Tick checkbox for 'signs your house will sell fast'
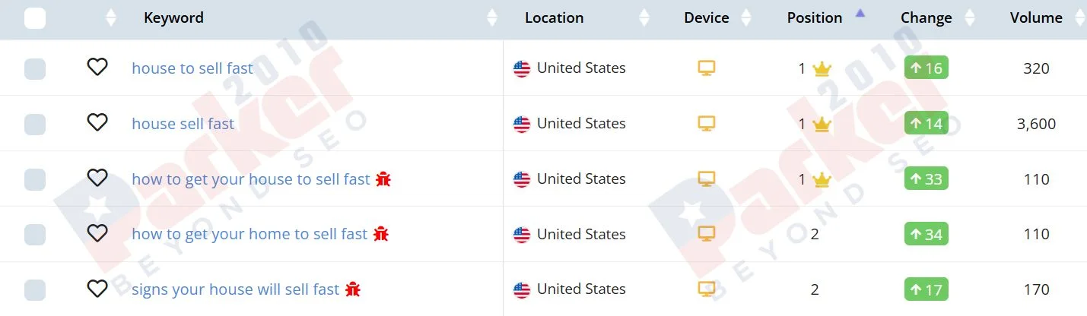This screenshot has width=1087, height=316. (35, 290)
